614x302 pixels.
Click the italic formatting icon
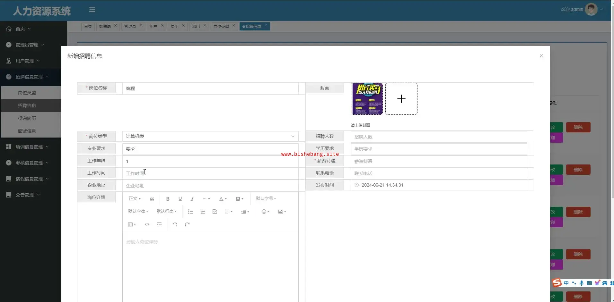[x=192, y=199]
